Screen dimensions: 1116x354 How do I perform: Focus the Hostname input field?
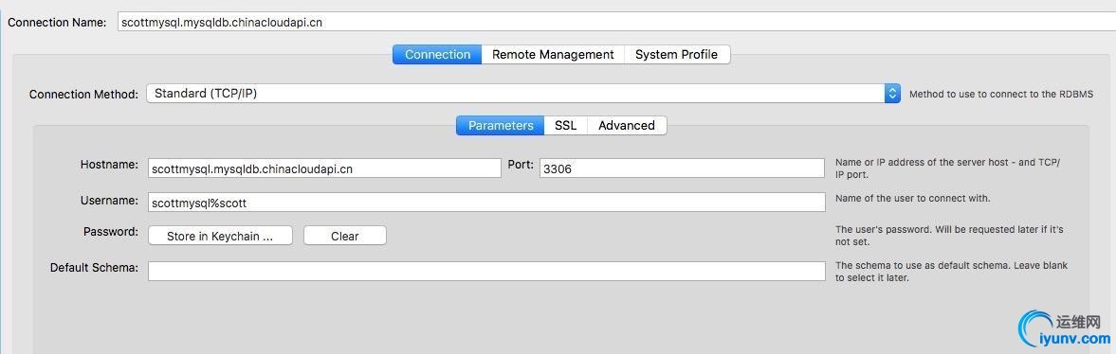click(324, 168)
